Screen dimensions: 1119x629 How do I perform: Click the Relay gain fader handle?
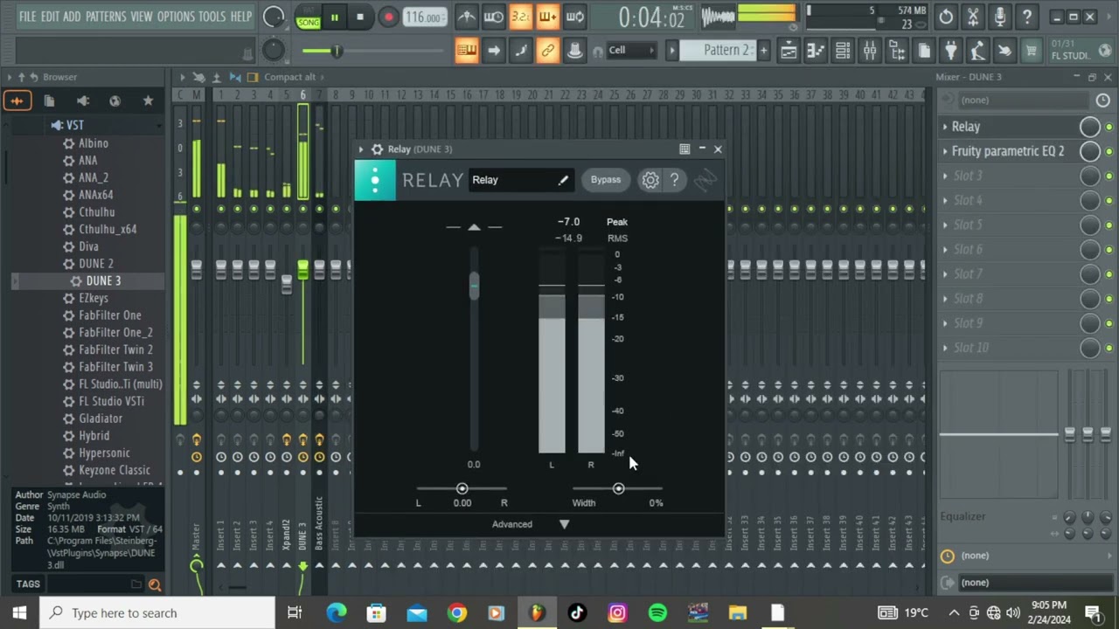[x=474, y=286]
